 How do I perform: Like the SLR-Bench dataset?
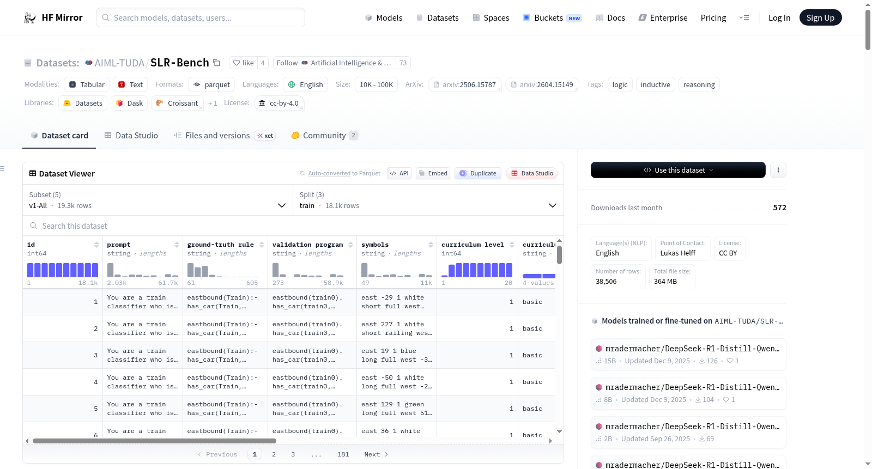click(244, 63)
